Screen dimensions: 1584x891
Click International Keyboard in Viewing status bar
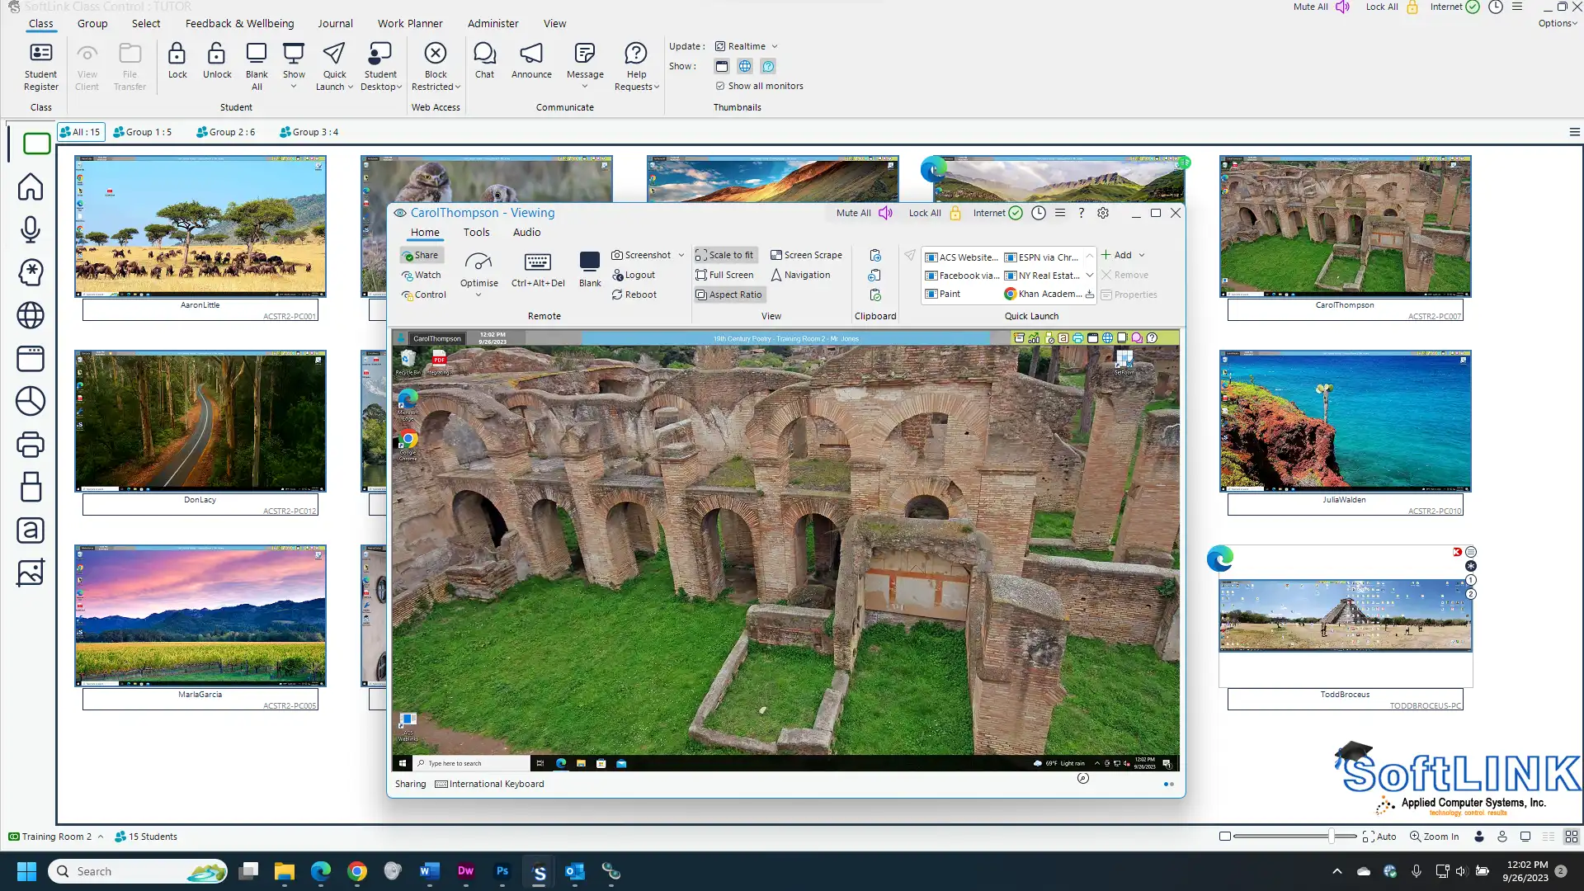tap(489, 784)
